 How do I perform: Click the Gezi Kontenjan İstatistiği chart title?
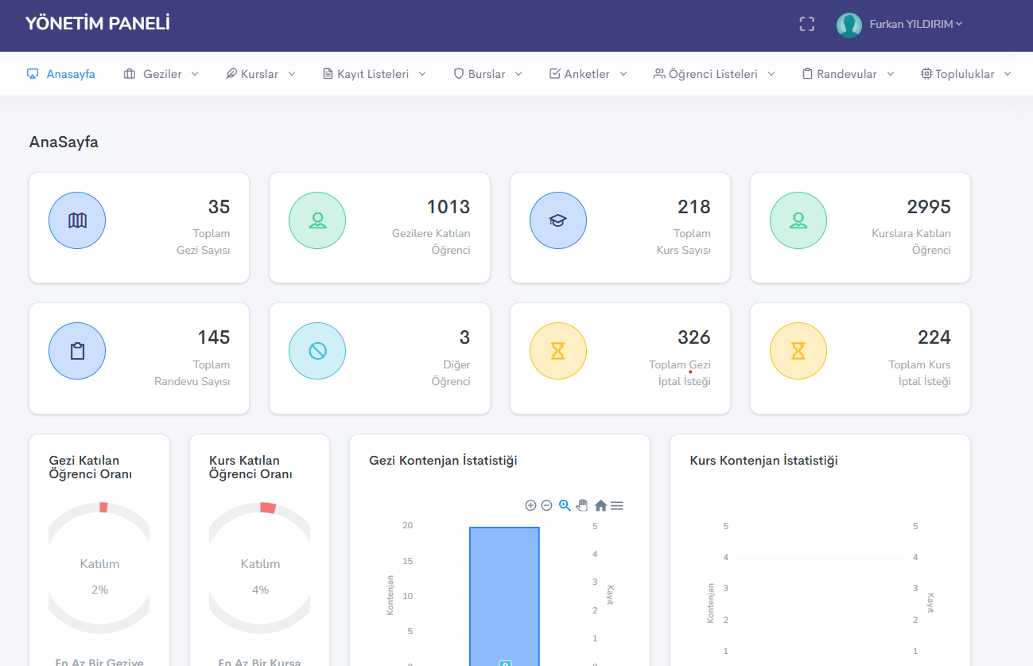(444, 461)
